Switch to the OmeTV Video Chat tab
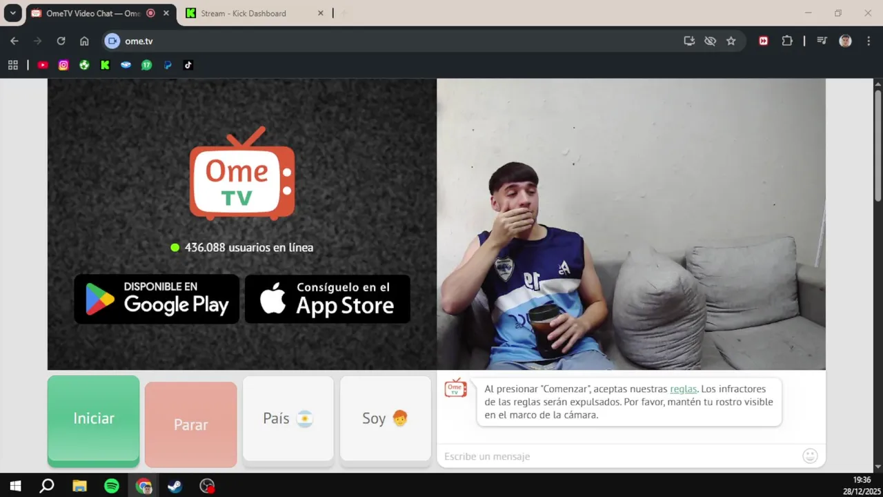 (92, 13)
